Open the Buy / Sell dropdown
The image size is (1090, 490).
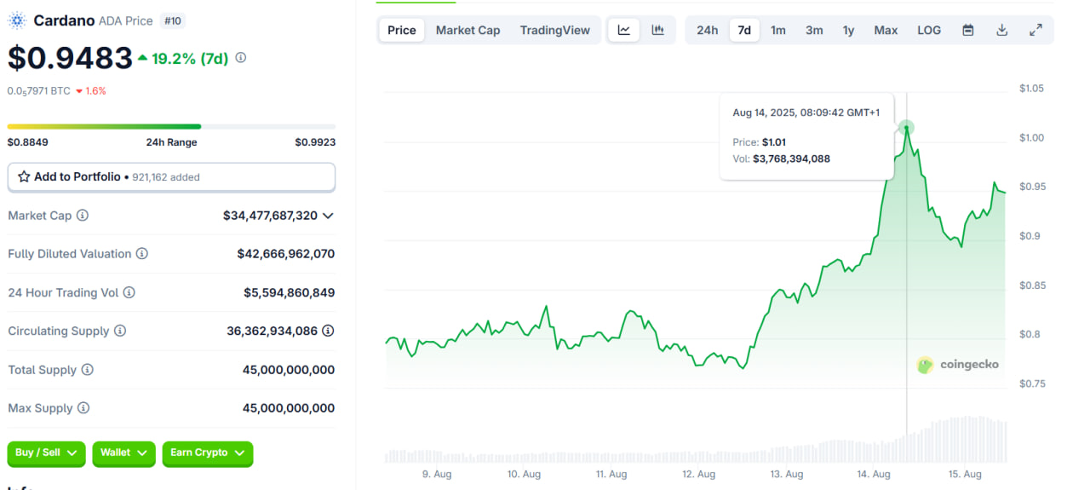46,453
